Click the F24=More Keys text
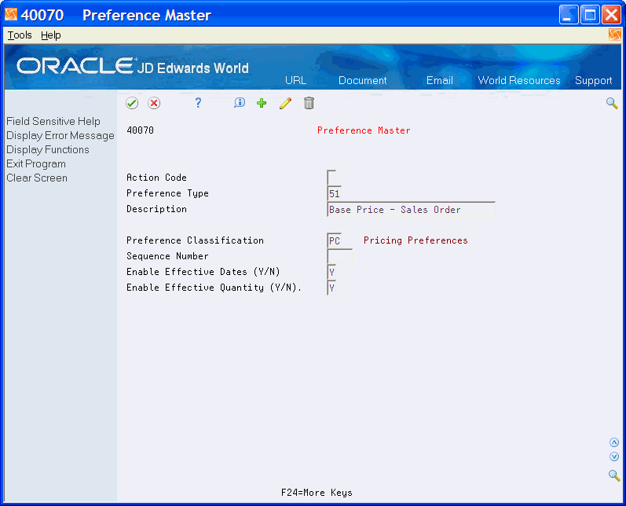The image size is (626, 506). pos(317,493)
